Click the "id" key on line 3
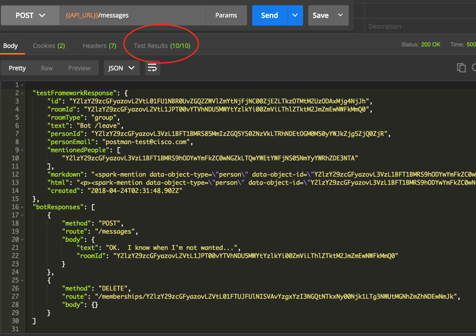The width and height of the screenshot is (476, 336). tap(54, 101)
